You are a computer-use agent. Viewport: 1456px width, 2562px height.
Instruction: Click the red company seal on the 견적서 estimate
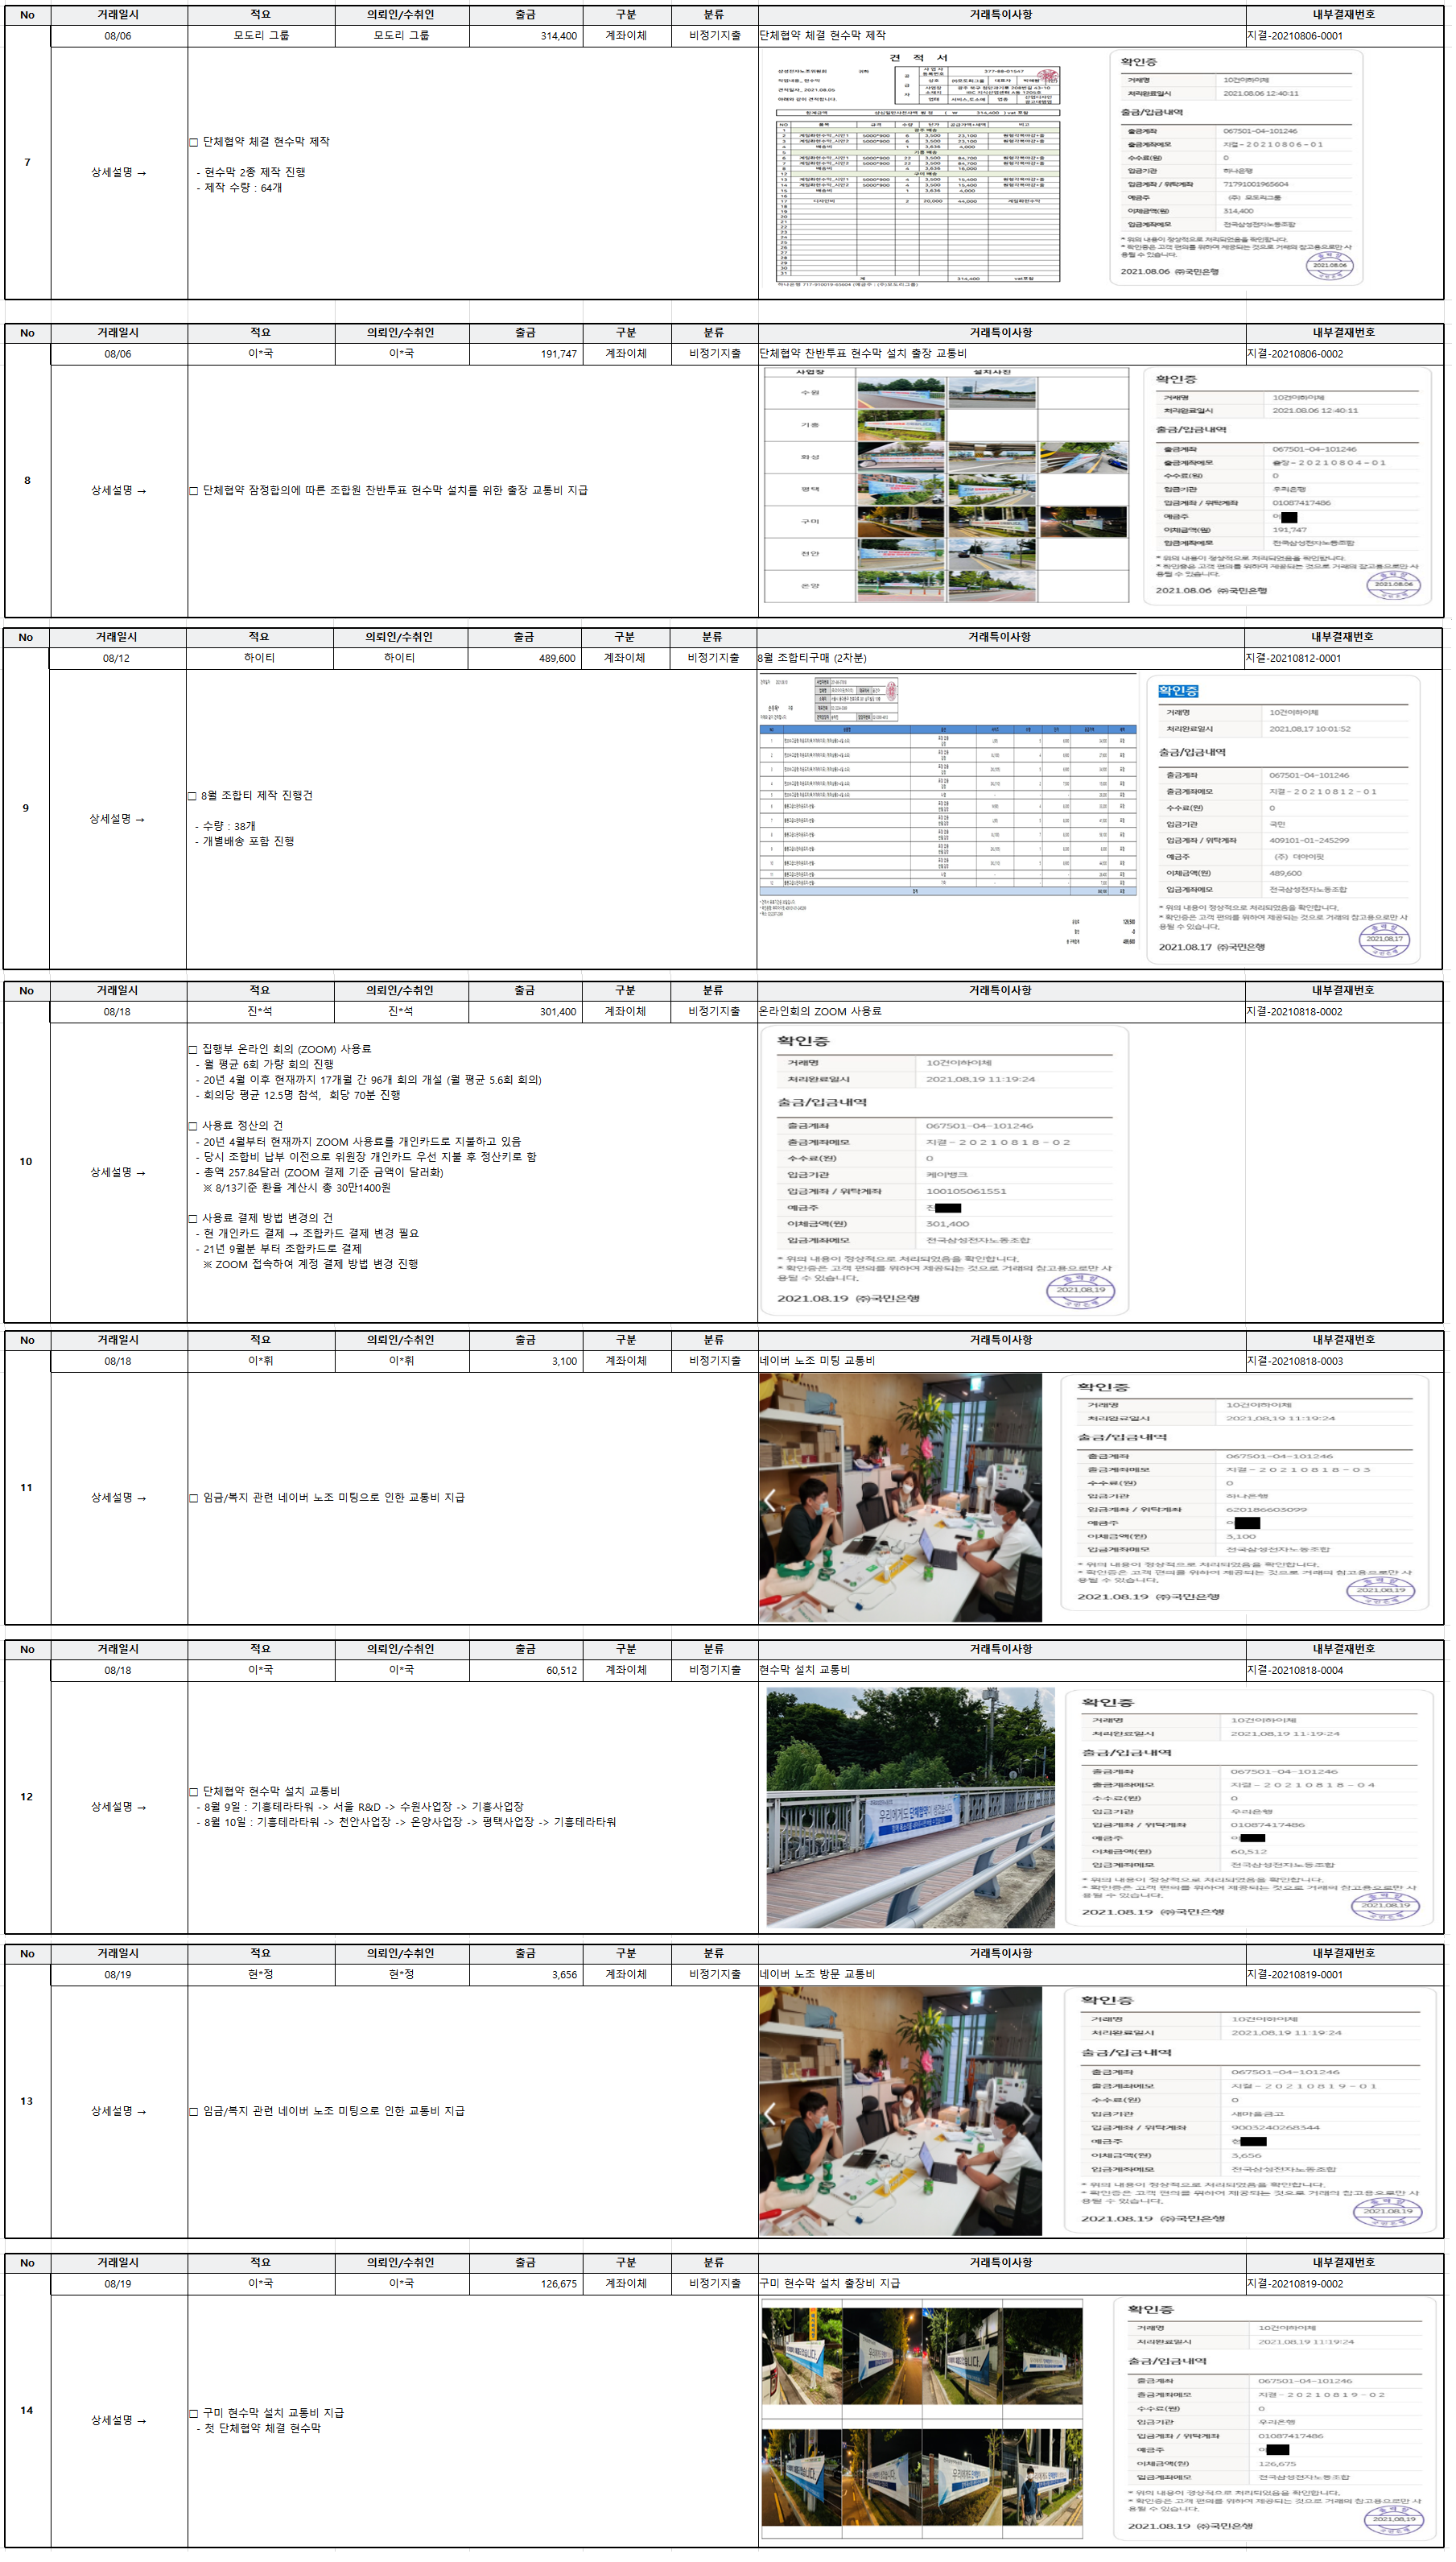[x=1046, y=79]
